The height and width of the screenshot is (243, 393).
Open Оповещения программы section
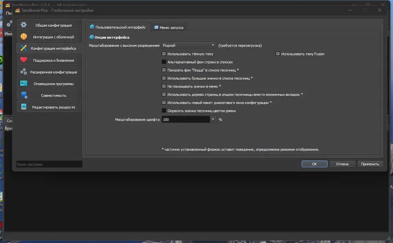pyautogui.click(x=50, y=84)
